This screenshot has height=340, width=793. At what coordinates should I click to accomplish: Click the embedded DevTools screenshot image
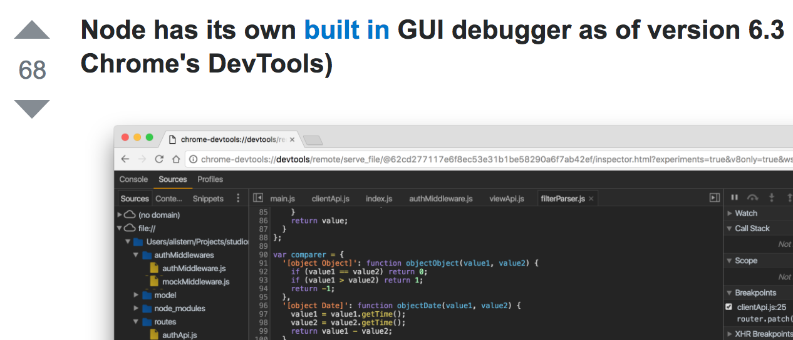[x=453, y=232]
